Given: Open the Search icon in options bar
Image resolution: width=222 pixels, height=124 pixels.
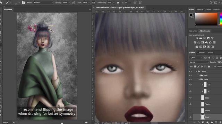Looking at the screenshot, I should (x=211, y=2).
